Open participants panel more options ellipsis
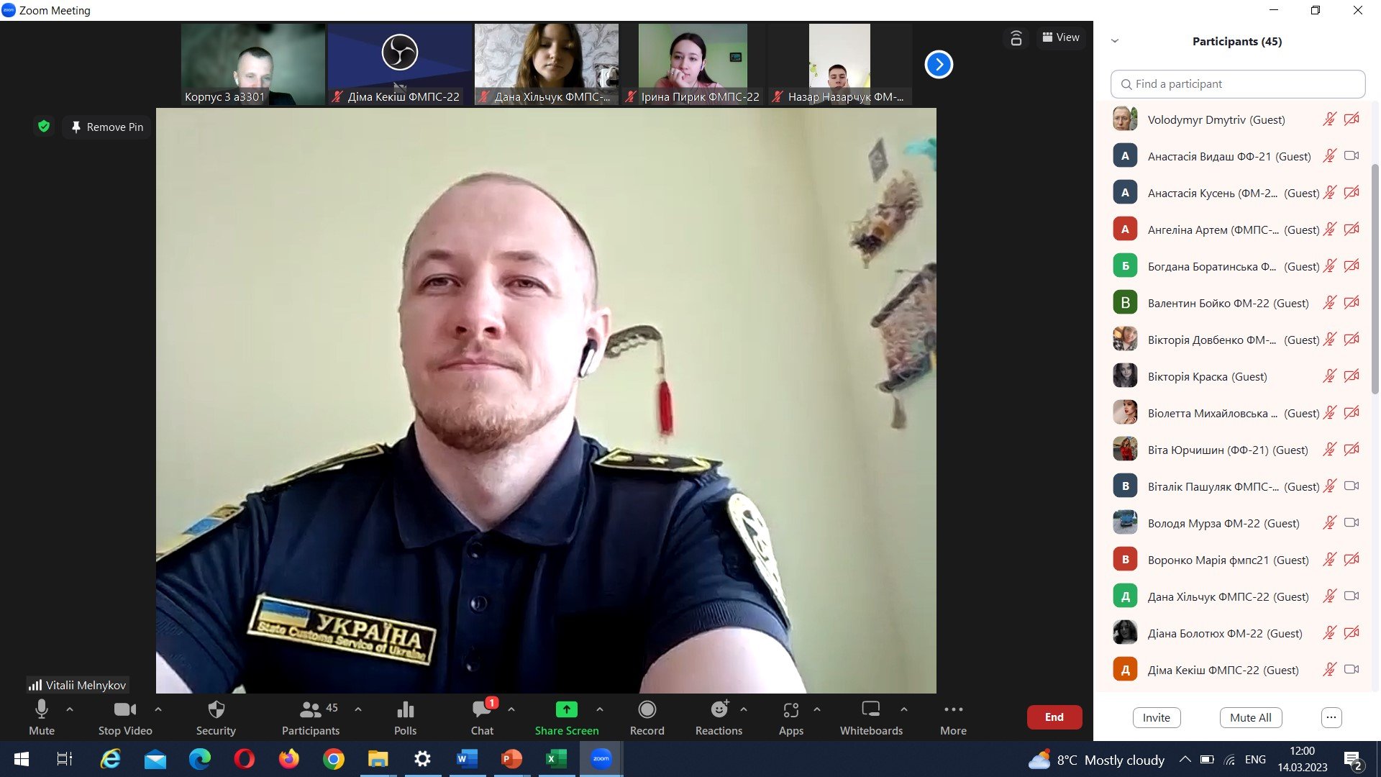Image resolution: width=1381 pixels, height=777 pixels. click(1331, 717)
